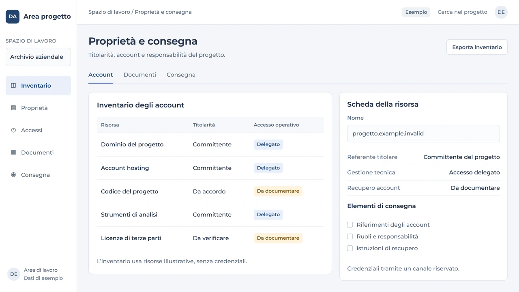The width and height of the screenshot is (519, 292).
Task: Select the Dominio del progetto row
Action: tap(210, 145)
